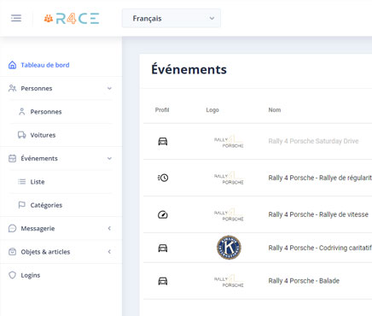Image resolution: width=372 pixels, height=316 pixels.
Task: Click Rally Porsche logo in Balade row
Action: [x=229, y=281]
